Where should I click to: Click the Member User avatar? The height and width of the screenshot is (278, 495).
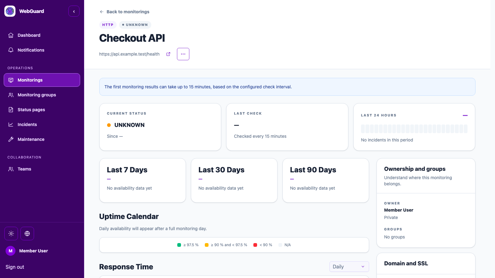point(11,251)
